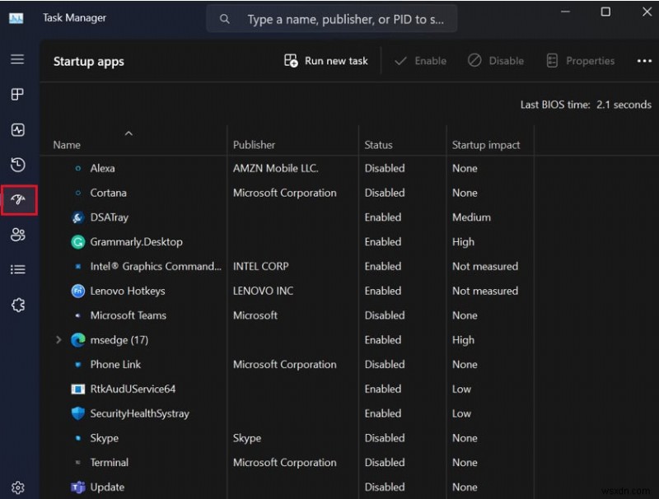Click the DSATray app icon

coord(77,217)
